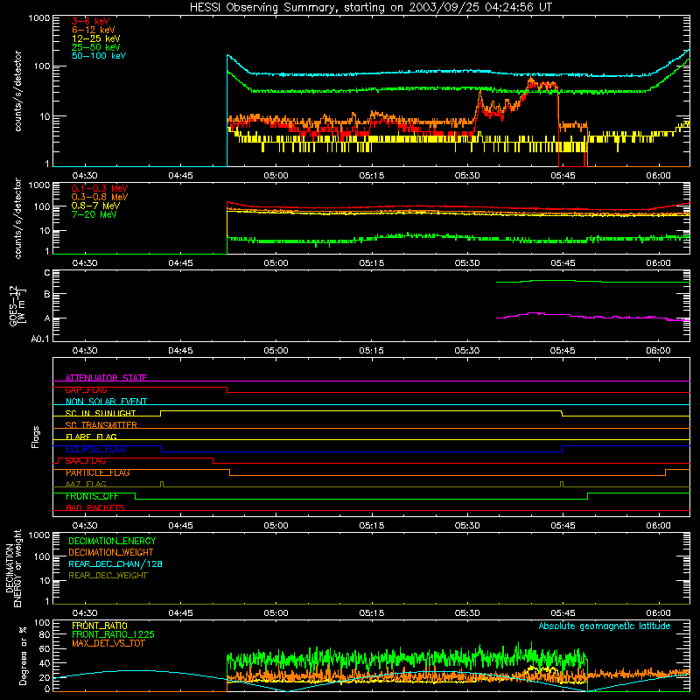The width and height of the screenshot is (700, 700).
Task: Click the GOES-12 axis label
Action: [x=17, y=306]
